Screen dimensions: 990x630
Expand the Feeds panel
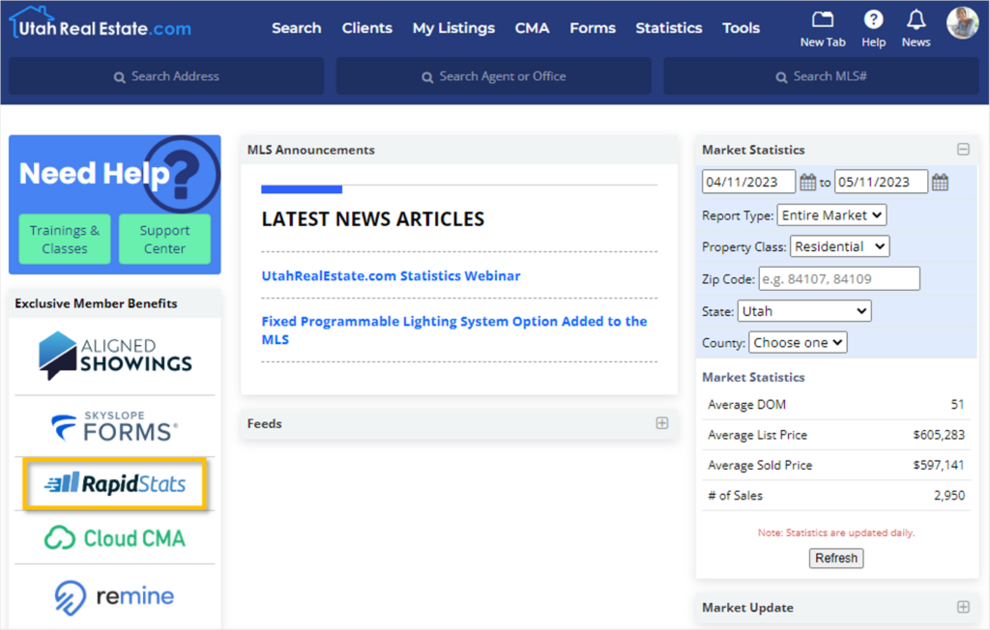[x=662, y=423]
